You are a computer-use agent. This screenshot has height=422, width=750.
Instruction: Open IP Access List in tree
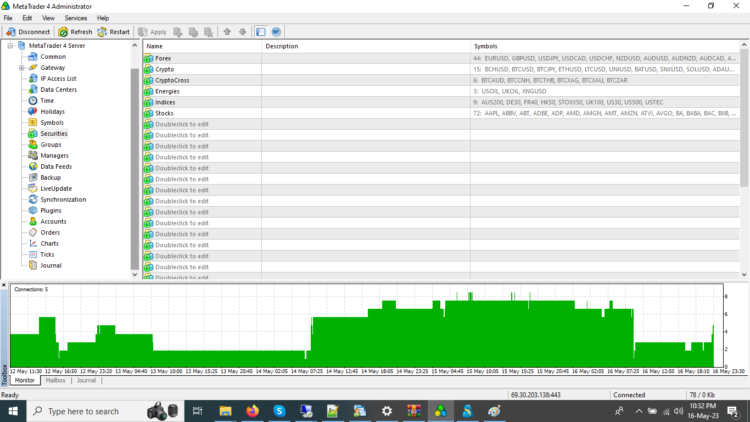pyautogui.click(x=58, y=79)
